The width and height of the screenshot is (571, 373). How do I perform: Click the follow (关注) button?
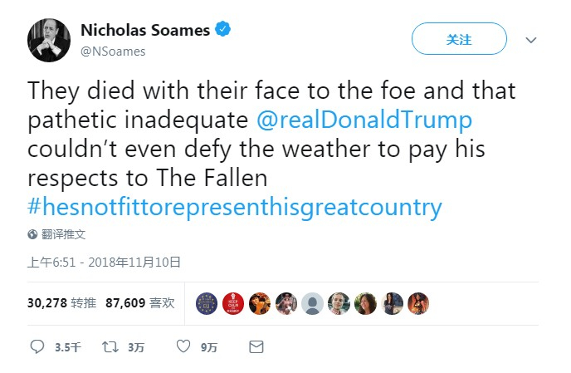[459, 39]
